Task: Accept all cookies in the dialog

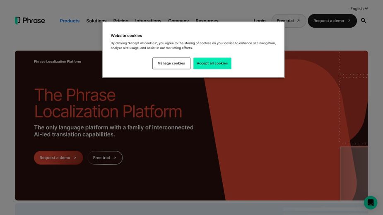Action: (212, 63)
